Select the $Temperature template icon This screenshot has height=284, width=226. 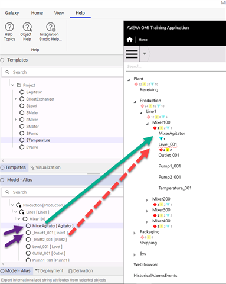coord(22,140)
